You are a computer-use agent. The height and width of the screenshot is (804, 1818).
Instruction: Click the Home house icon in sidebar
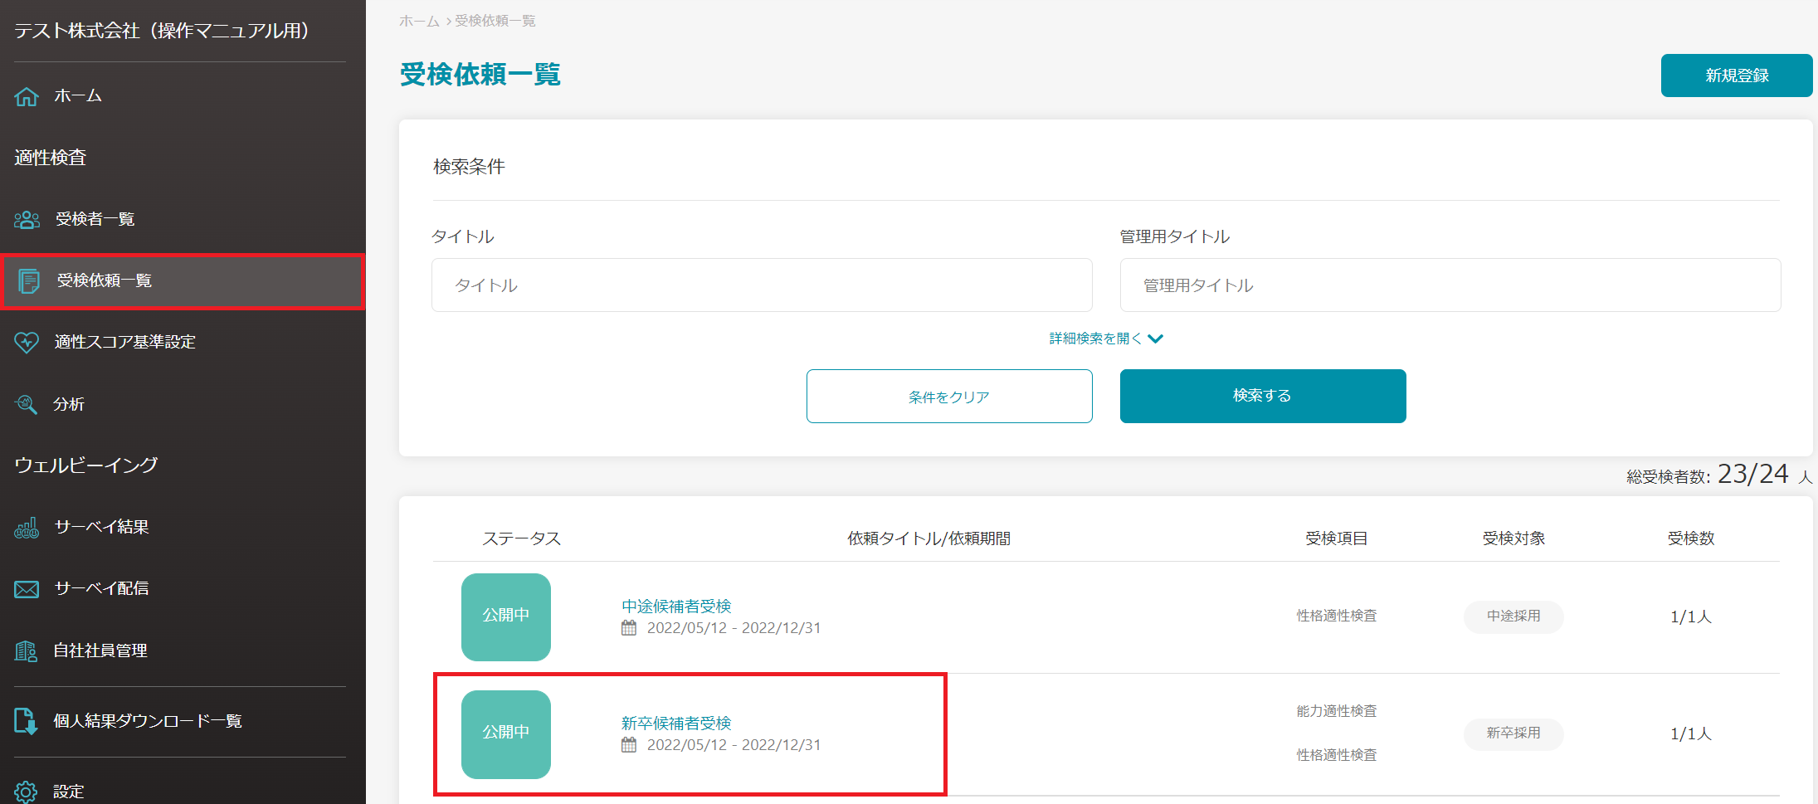tap(27, 96)
